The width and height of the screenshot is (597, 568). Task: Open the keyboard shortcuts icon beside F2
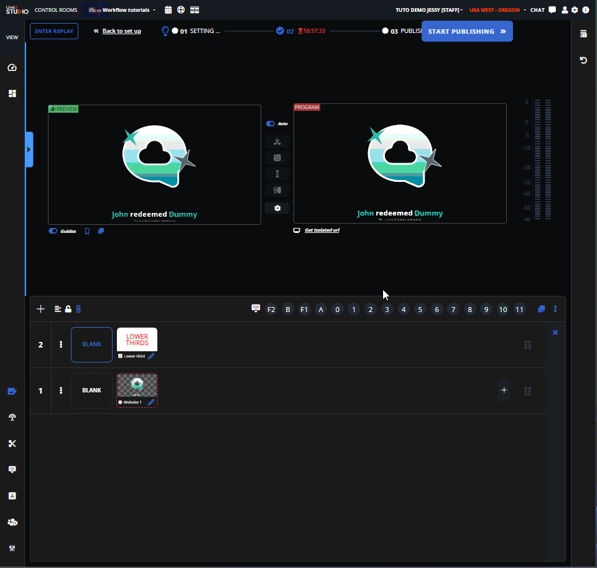256,308
